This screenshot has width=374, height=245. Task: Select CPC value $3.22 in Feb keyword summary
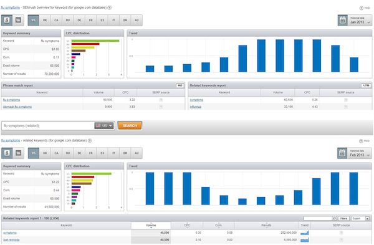tap(55, 182)
